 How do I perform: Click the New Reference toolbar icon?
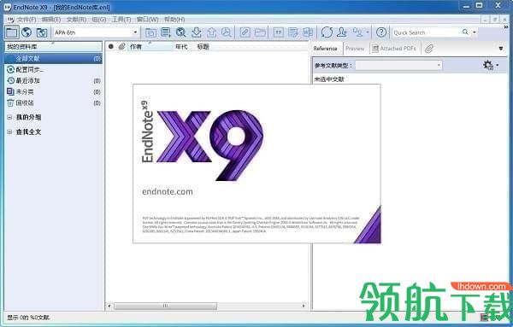point(166,32)
